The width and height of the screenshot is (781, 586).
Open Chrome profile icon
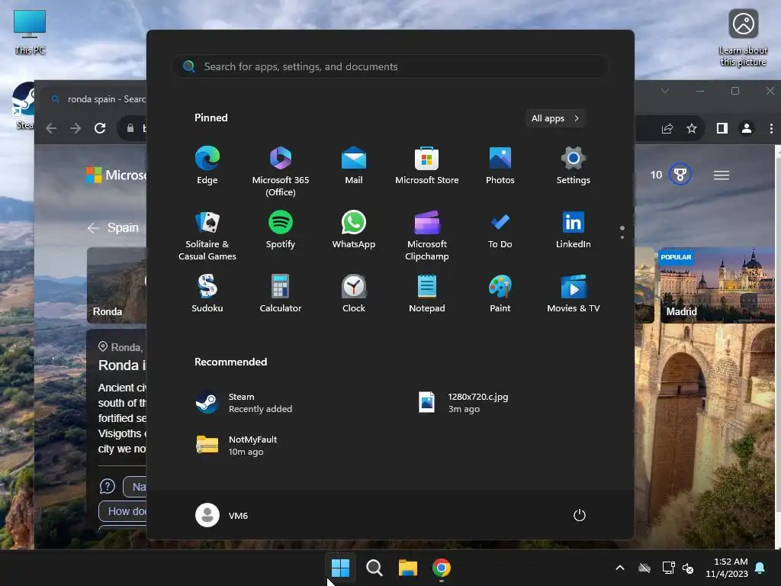(747, 128)
